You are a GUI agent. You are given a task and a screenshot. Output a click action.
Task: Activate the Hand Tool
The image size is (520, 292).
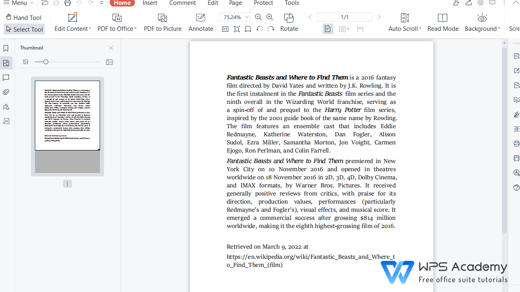(24, 17)
